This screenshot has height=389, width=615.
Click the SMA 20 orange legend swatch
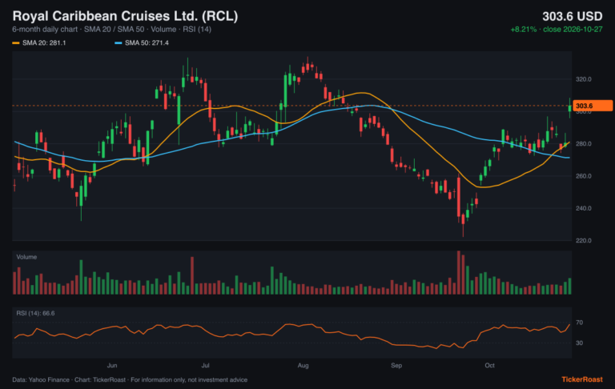pyautogui.click(x=16, y=42)
